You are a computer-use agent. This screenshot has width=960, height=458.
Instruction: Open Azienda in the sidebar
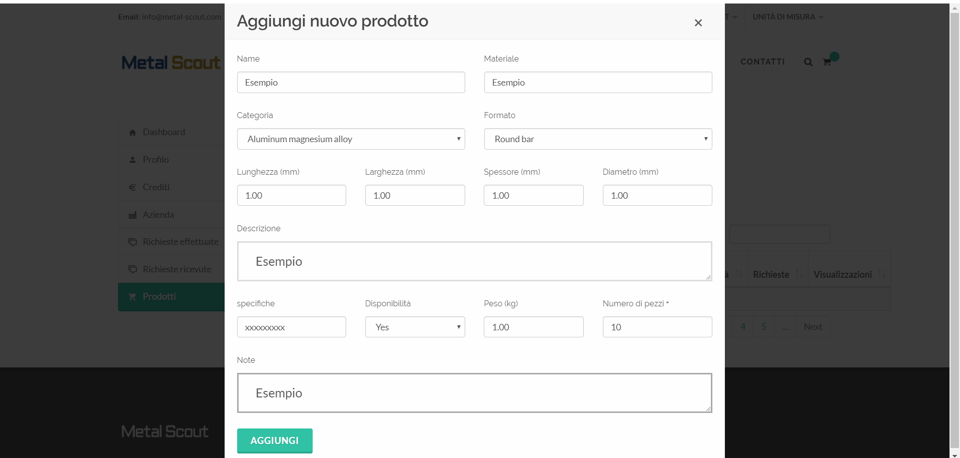[x=171, y=214]
